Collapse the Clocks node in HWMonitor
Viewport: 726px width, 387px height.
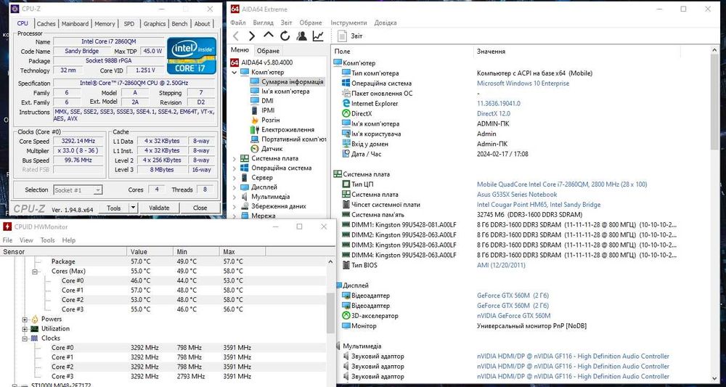(25, 338)
